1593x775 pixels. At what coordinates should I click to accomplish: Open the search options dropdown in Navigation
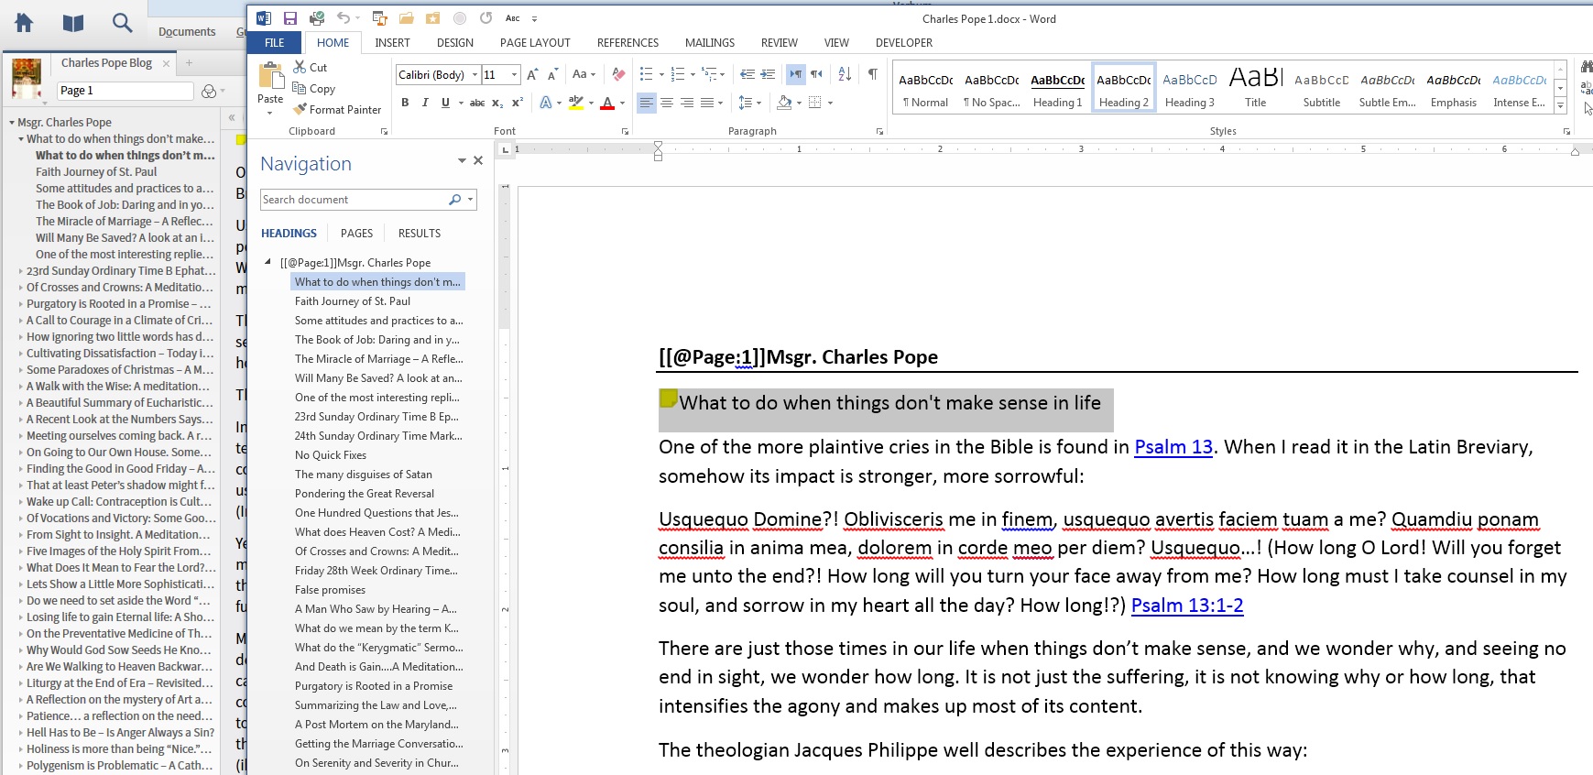click(x=471, y=200)
